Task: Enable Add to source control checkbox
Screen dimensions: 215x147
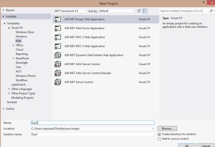Action: click(x=159, y=139)
